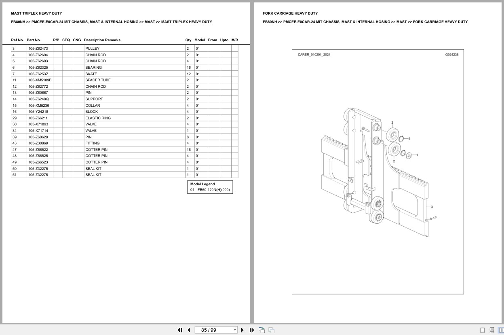Click part number 105-X71714
Image resolution: width=504 pixels, height=335 pixels.
38,131
